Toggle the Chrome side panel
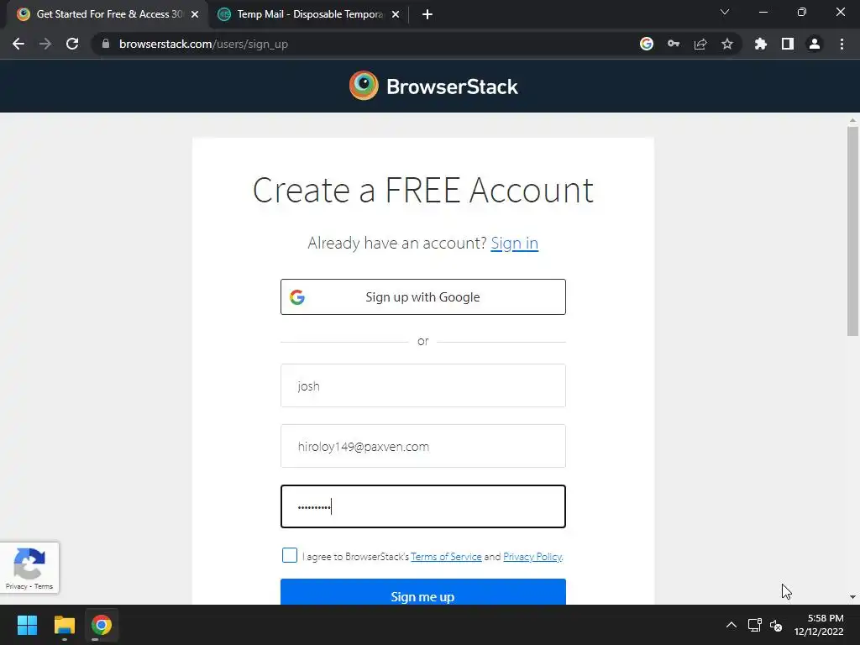This screenshot has height=645, width=860. point(788,44)
